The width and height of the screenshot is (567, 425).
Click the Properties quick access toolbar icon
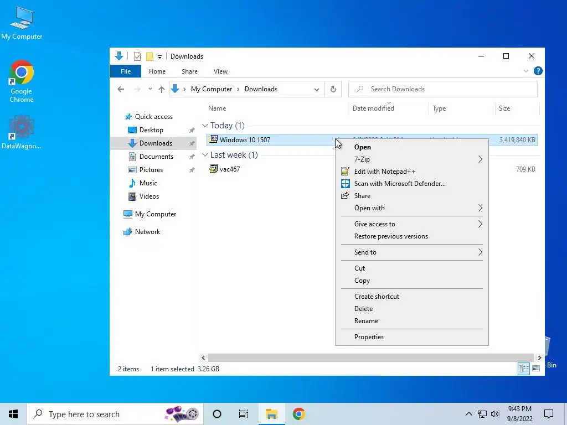pos(137,56)
